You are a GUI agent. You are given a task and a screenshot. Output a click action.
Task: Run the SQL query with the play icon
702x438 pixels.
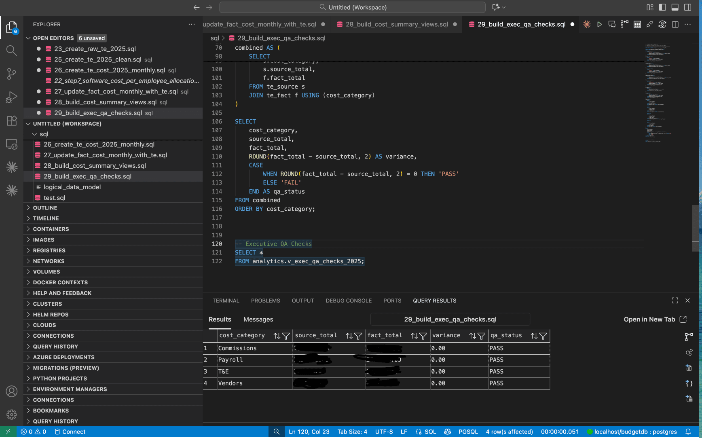pyautogui.click(x=600, y=24)
